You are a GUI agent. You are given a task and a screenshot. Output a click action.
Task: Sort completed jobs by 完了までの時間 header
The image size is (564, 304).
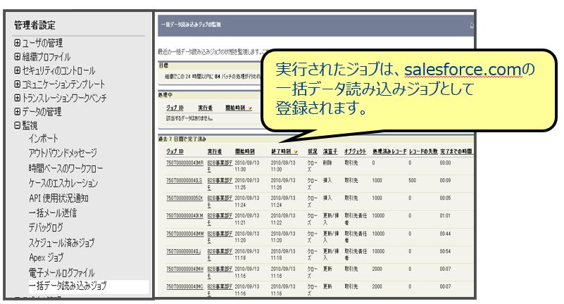point(456,151)
